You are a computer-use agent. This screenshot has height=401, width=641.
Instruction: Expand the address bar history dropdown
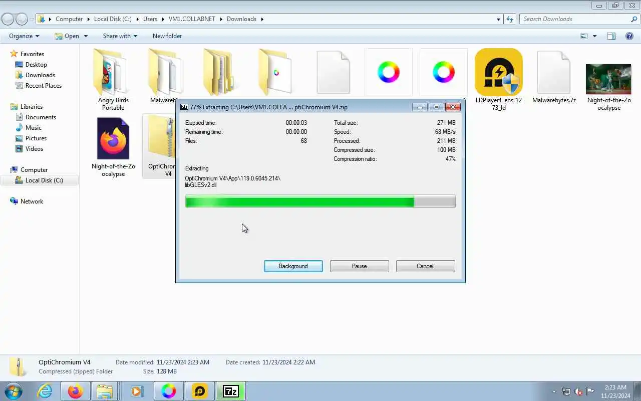point(498,19)
